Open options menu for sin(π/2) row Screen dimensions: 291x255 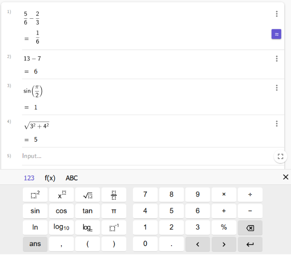coord(277,88)
